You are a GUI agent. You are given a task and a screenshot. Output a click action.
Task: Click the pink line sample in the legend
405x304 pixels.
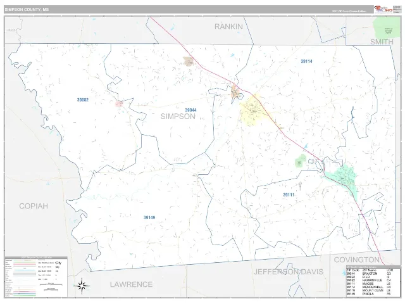25,264
